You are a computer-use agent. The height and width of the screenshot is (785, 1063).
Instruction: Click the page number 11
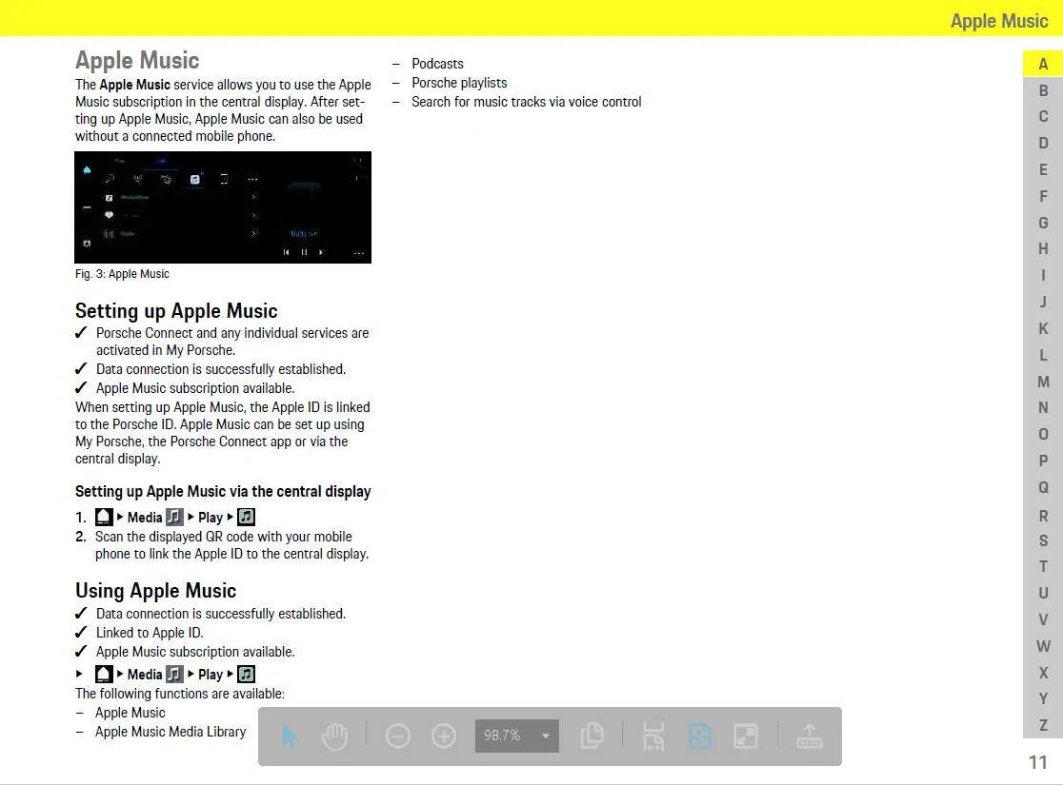click(1038, 763)
